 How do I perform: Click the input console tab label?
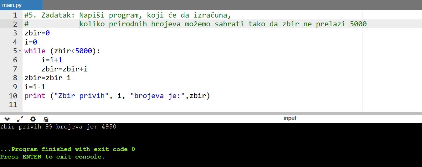(x=290, y=118)
